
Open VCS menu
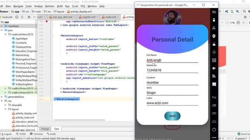click(x=83, y=6)
